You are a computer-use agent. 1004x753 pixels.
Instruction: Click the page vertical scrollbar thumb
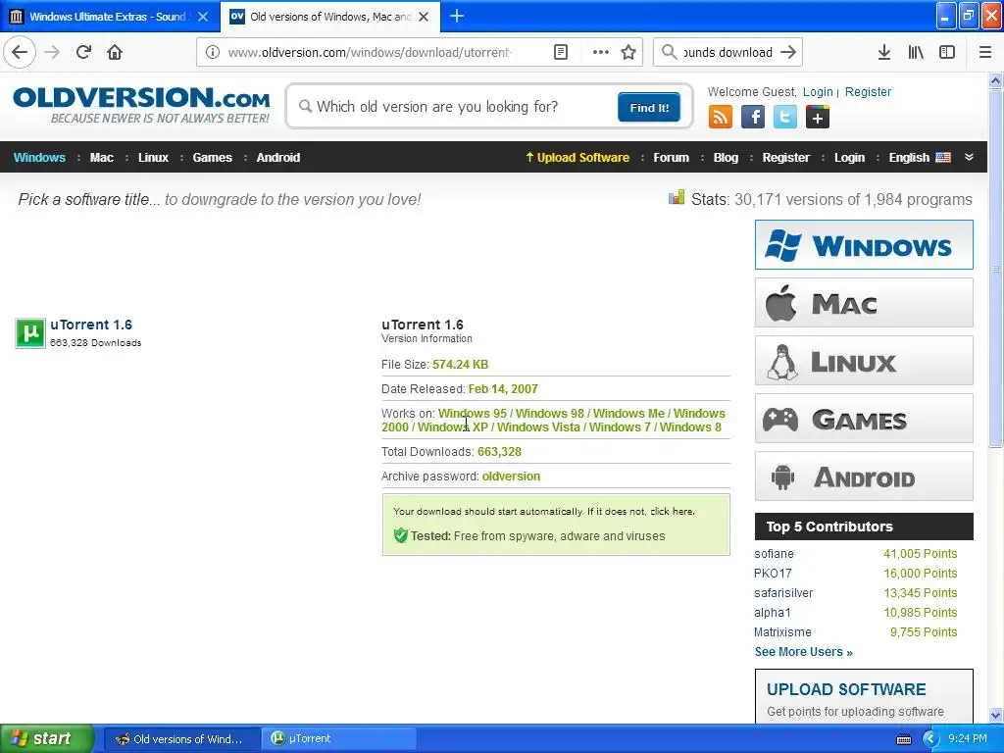[x=995, y=268]
